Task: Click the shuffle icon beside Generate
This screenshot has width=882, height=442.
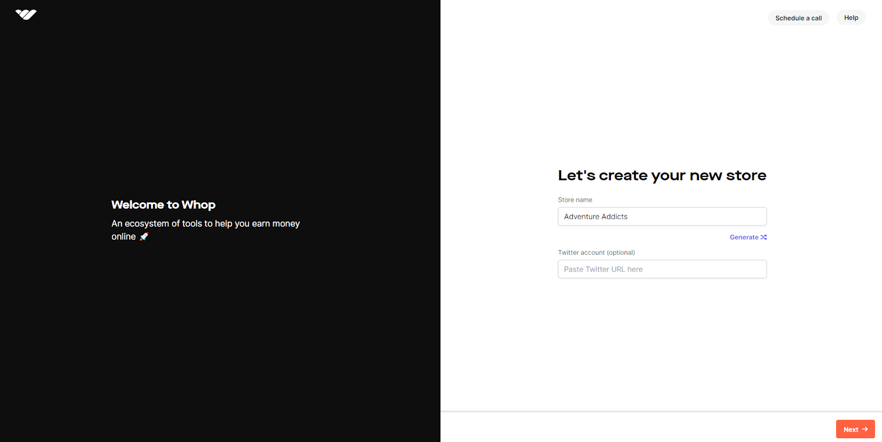Action: tap(763, 238)
